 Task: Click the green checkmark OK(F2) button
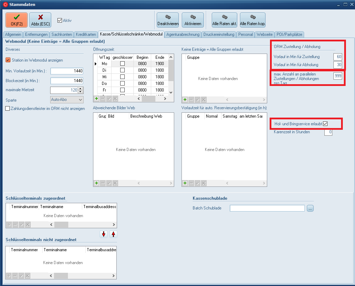click(x=16, y=20)
